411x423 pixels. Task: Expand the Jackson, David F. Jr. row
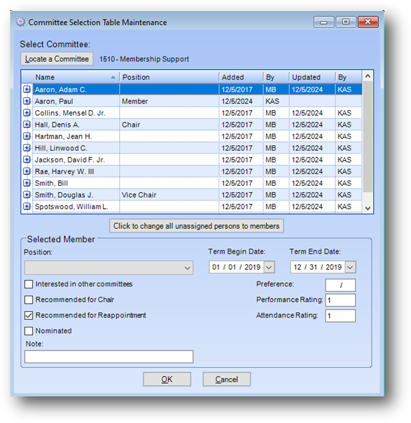(x=27, y=159)
